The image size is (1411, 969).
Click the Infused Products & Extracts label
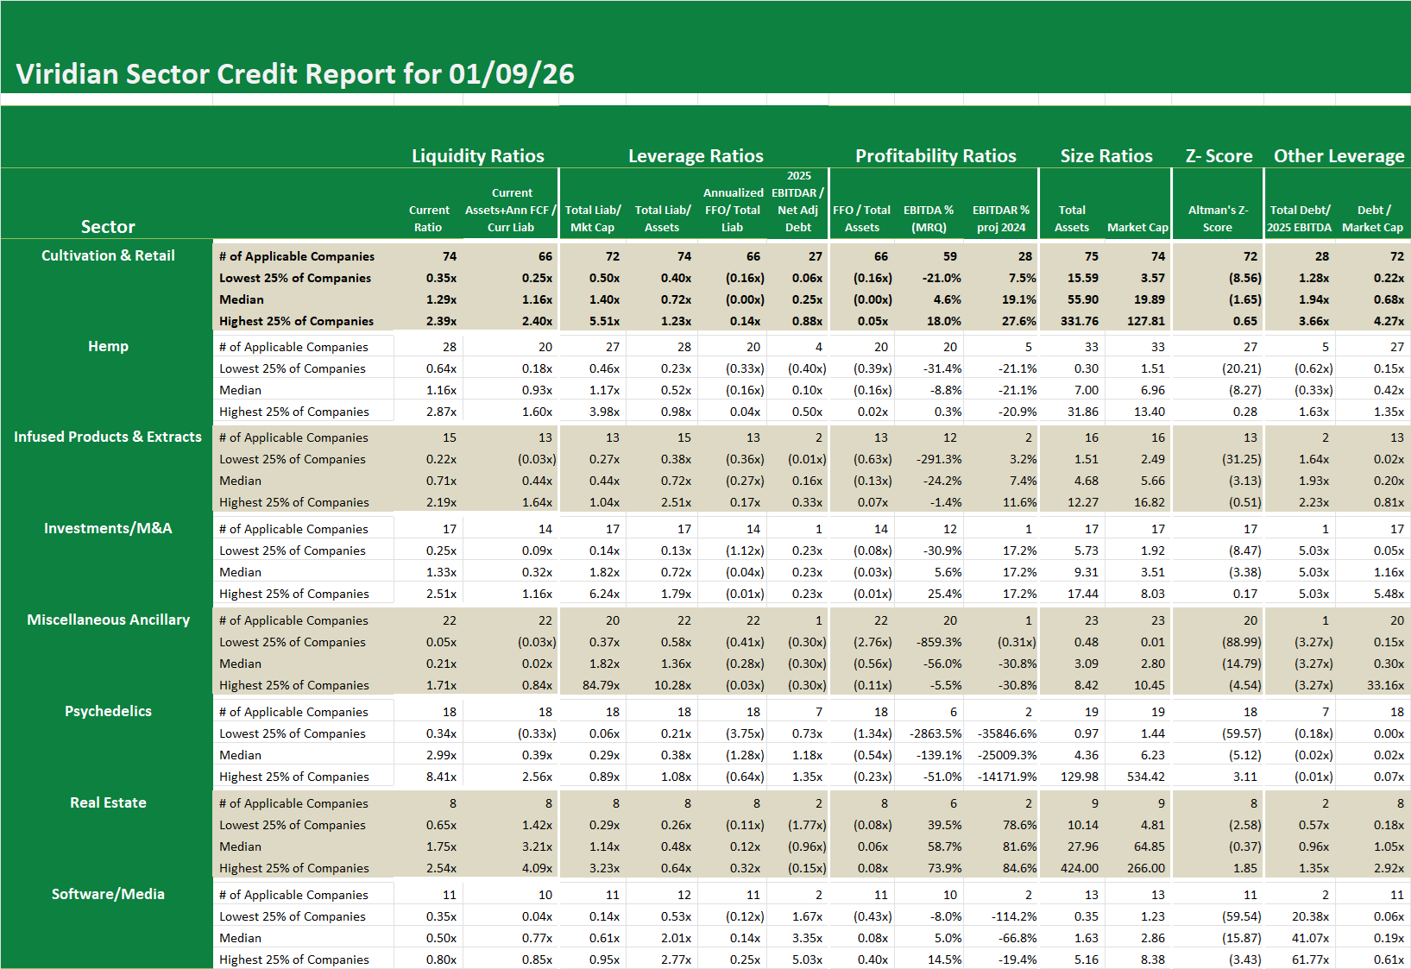click(x=108, y=437)
